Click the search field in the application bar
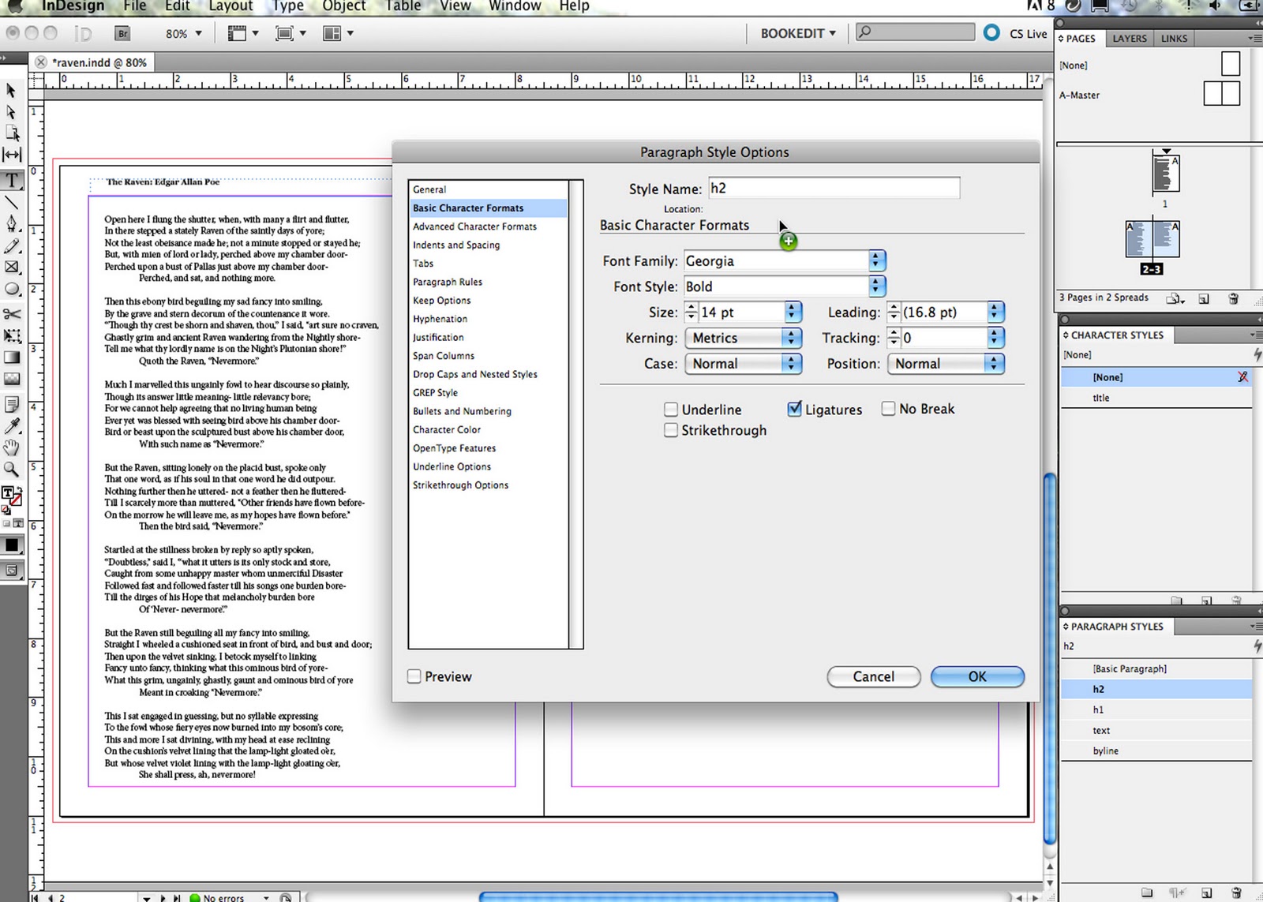Screen dimensions: 1263x902 click(x=916, y=32)
